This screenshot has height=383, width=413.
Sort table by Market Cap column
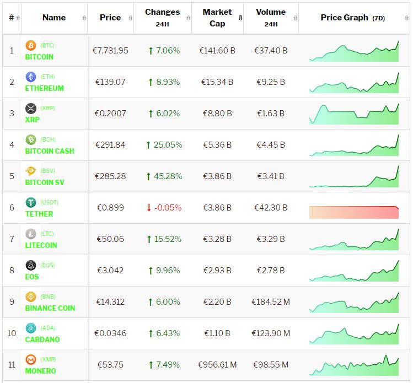pyautogui.click(x=217, y=18)
